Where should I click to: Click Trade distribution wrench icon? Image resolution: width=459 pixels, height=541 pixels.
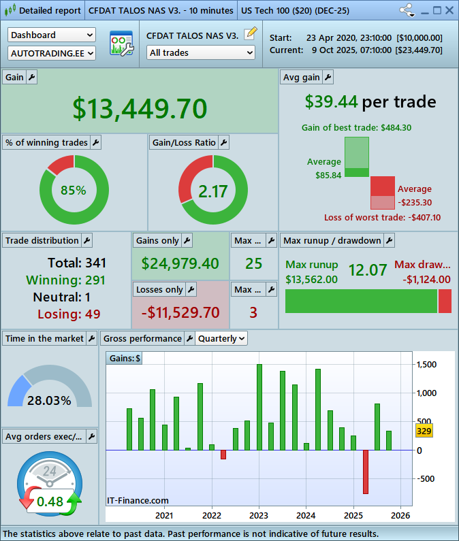coord(86,240)
